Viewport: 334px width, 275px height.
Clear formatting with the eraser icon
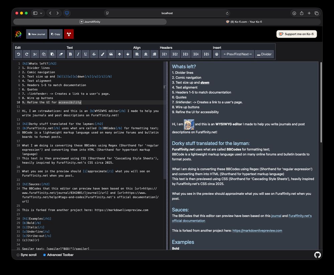tap(61, 54)
